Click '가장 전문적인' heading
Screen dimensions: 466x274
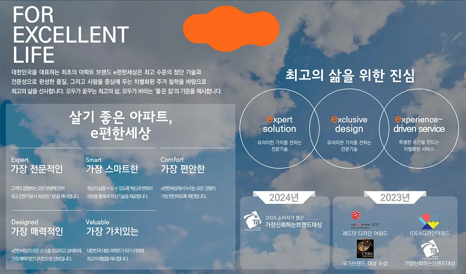click(37, 169)
